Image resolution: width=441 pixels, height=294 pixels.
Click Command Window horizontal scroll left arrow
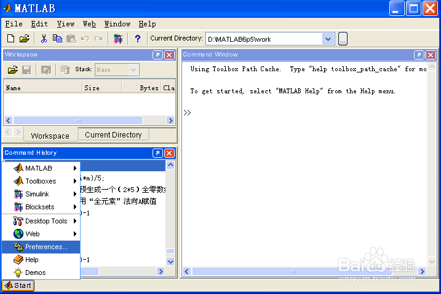pyautogui.click(x=187, y=271)
